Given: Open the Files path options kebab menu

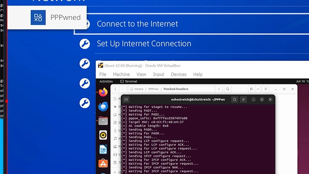Looking at the screenshot, I should tap(219, 89).
